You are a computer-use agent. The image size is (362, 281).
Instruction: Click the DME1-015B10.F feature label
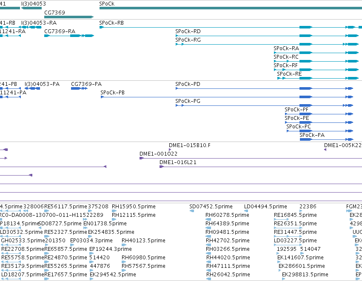pyautogui.click(x=190, y=145)
